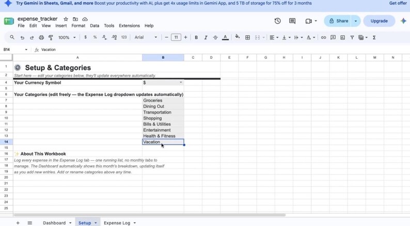
Task: Increase decimal places
Action: tap(114, 37)
